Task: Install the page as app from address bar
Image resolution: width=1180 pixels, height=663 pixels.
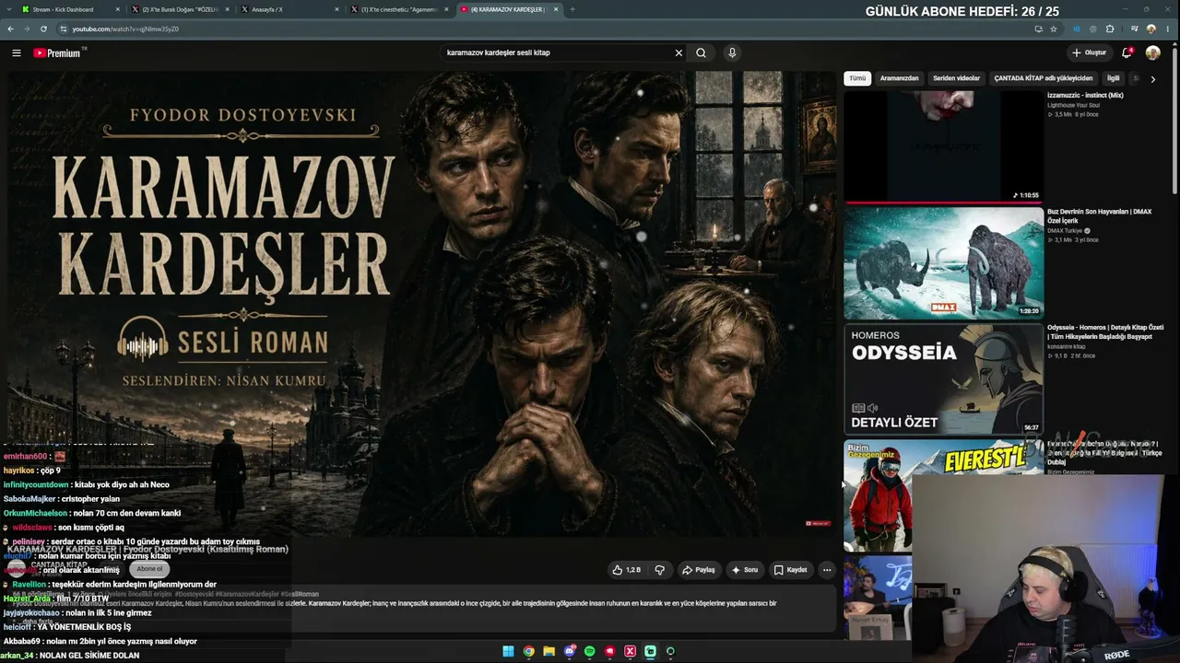Action: coord(1038,29)
